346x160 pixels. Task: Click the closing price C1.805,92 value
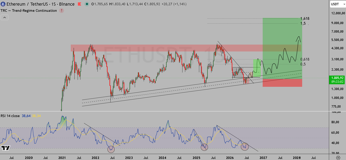tap(153, 4)
